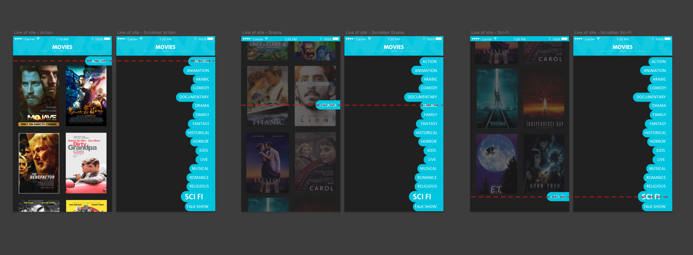Choose COMEDY in Scrubber Drama artboard

click(431, 88)
